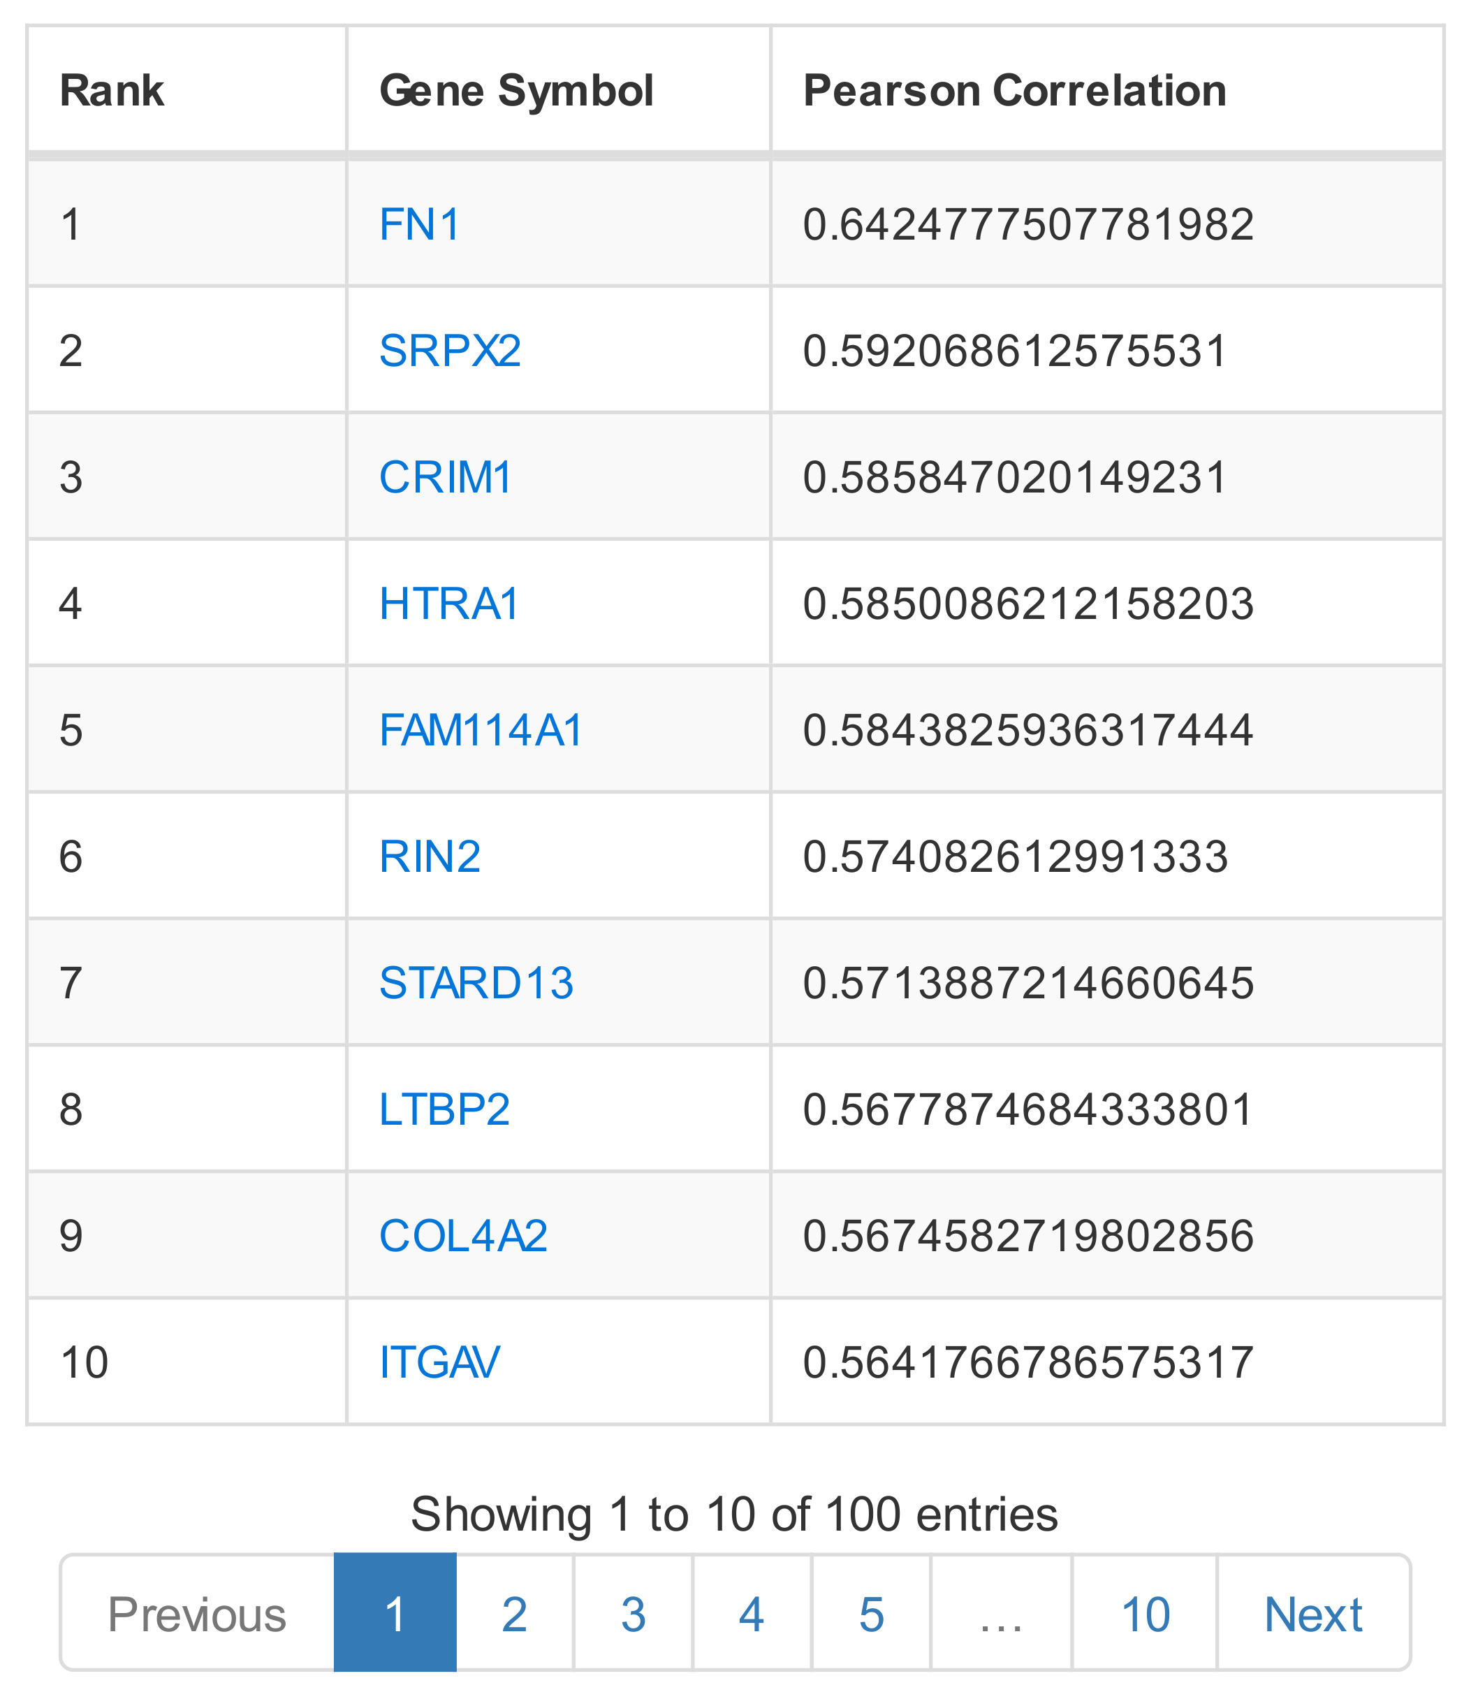This screenshot has height=1699, width=1478.
Task: Open the COL4A2 gene link
Action: (462, 1236)
